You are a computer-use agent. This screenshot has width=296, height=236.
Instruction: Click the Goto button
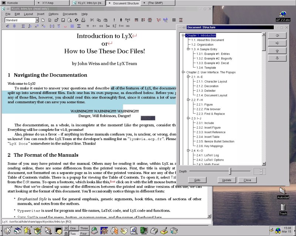click(197, 180)
